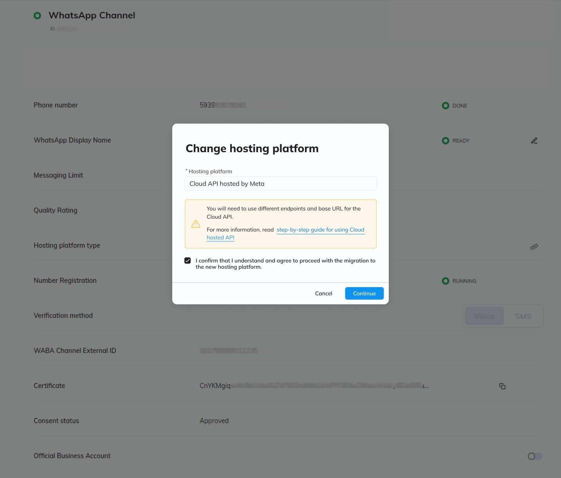Click the Continue button
Image resolution: width=561 pixels, height=478 pixels.
click(x=364, y=293)
